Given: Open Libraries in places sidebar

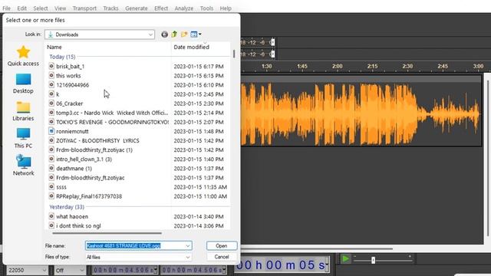Looking at the screenshot, I should [x=23, y=111].
